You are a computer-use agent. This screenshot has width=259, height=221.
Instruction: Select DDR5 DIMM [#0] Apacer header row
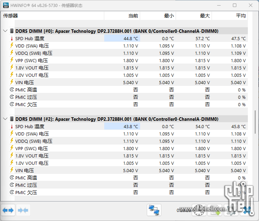click(x=129, y=31)
